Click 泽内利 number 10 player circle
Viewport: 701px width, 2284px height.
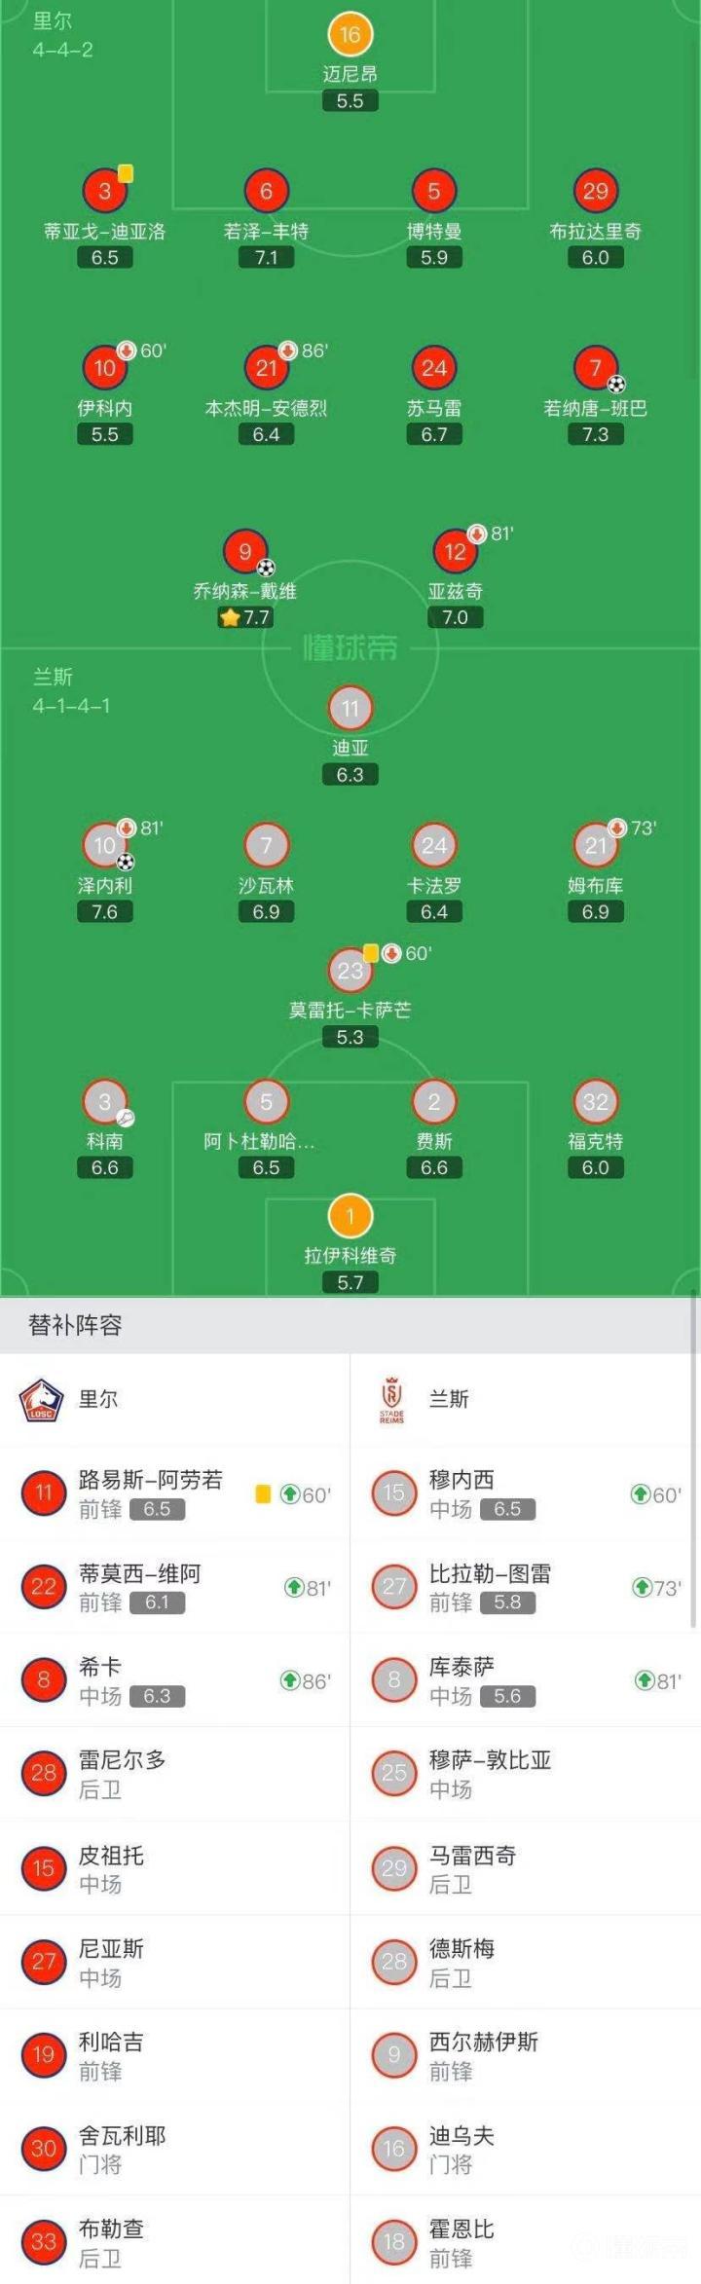click(104, 845)
